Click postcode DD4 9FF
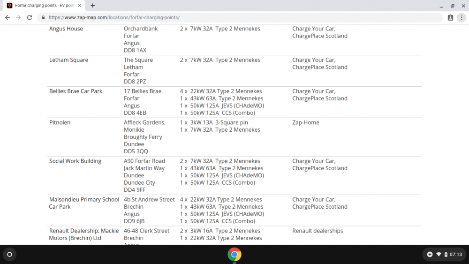The image size is (469, 264). coord(135,190)
